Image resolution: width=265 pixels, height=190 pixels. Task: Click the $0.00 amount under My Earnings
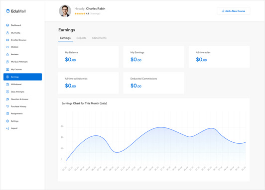click(x=136, y=60)
